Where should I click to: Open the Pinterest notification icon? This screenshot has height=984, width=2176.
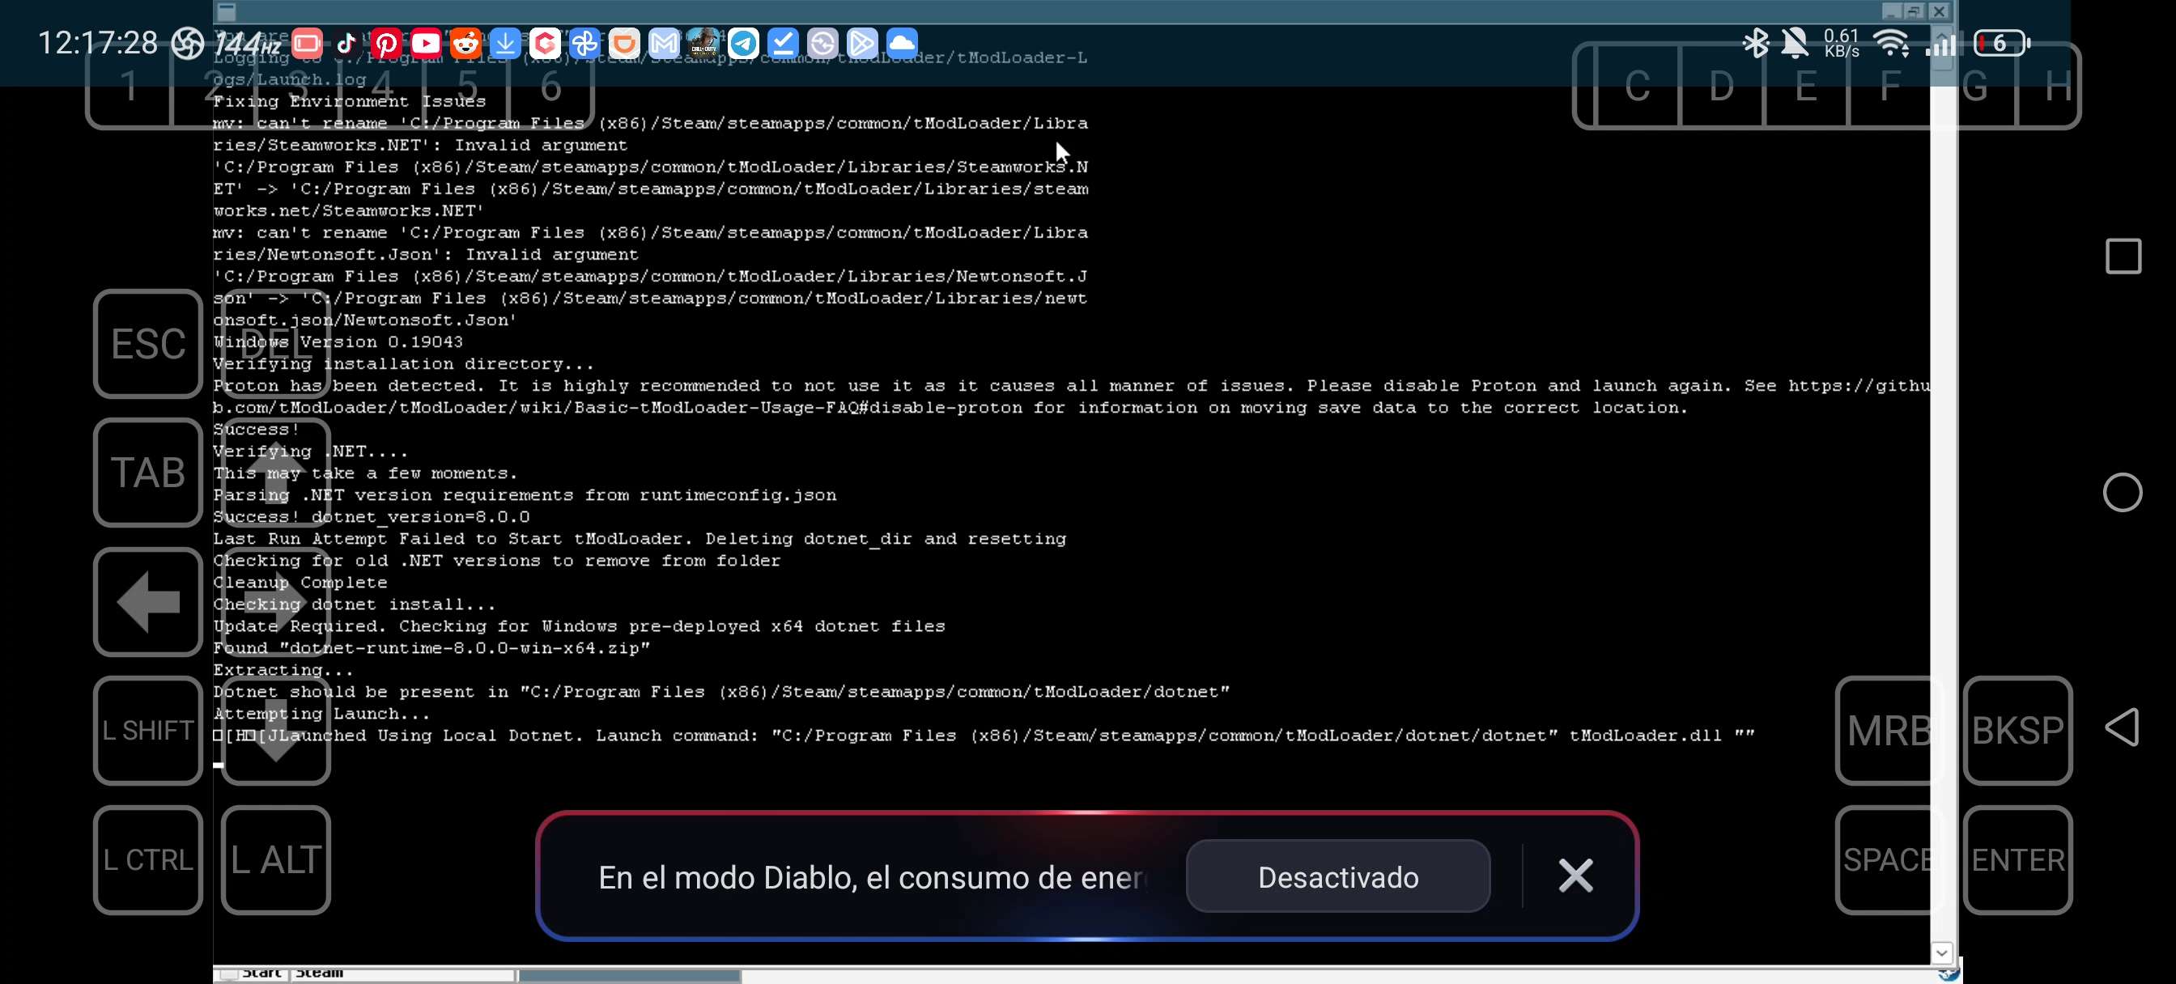386,42
